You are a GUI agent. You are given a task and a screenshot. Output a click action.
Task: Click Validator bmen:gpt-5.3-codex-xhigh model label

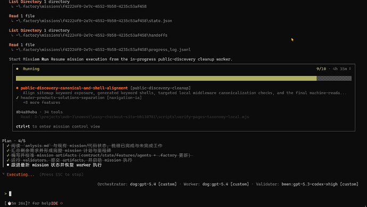tap(307, 184)
